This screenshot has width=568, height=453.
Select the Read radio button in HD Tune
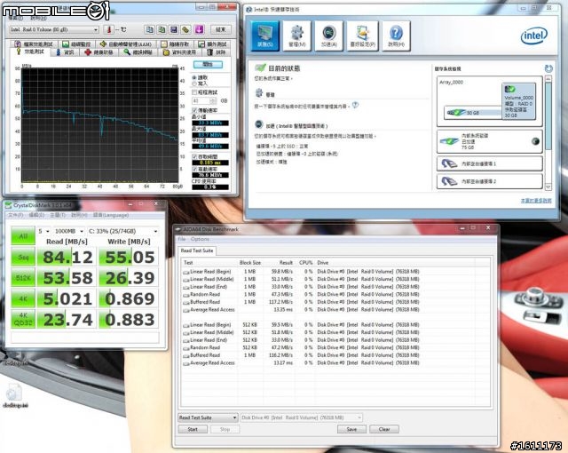[194, 77]
